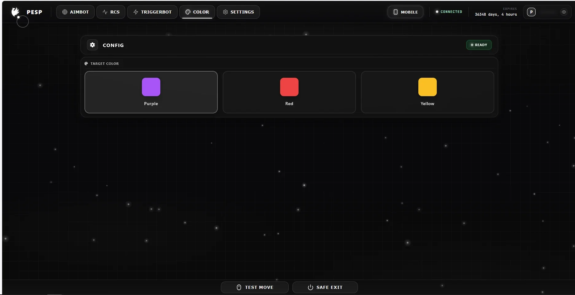This screenshot has width=575, height=295.
Task: Click the Target Color palette icon
Action: 86,64
